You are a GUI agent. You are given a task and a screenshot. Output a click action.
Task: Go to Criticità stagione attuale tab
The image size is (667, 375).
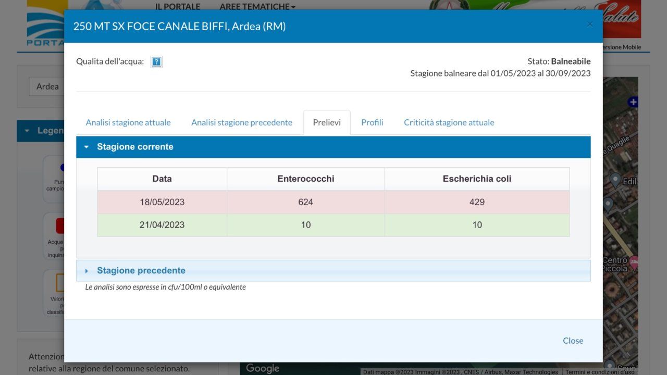pos(449,123)
